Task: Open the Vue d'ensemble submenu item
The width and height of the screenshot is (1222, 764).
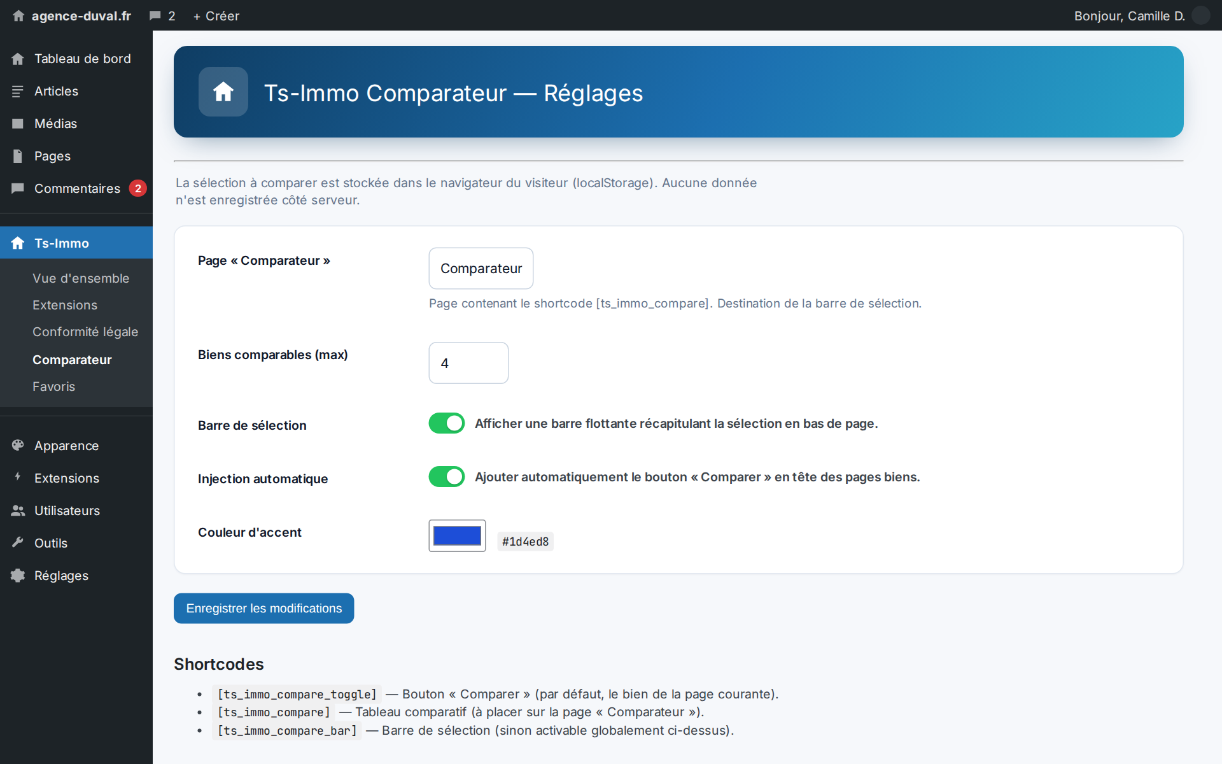Action: click(81, 278)
